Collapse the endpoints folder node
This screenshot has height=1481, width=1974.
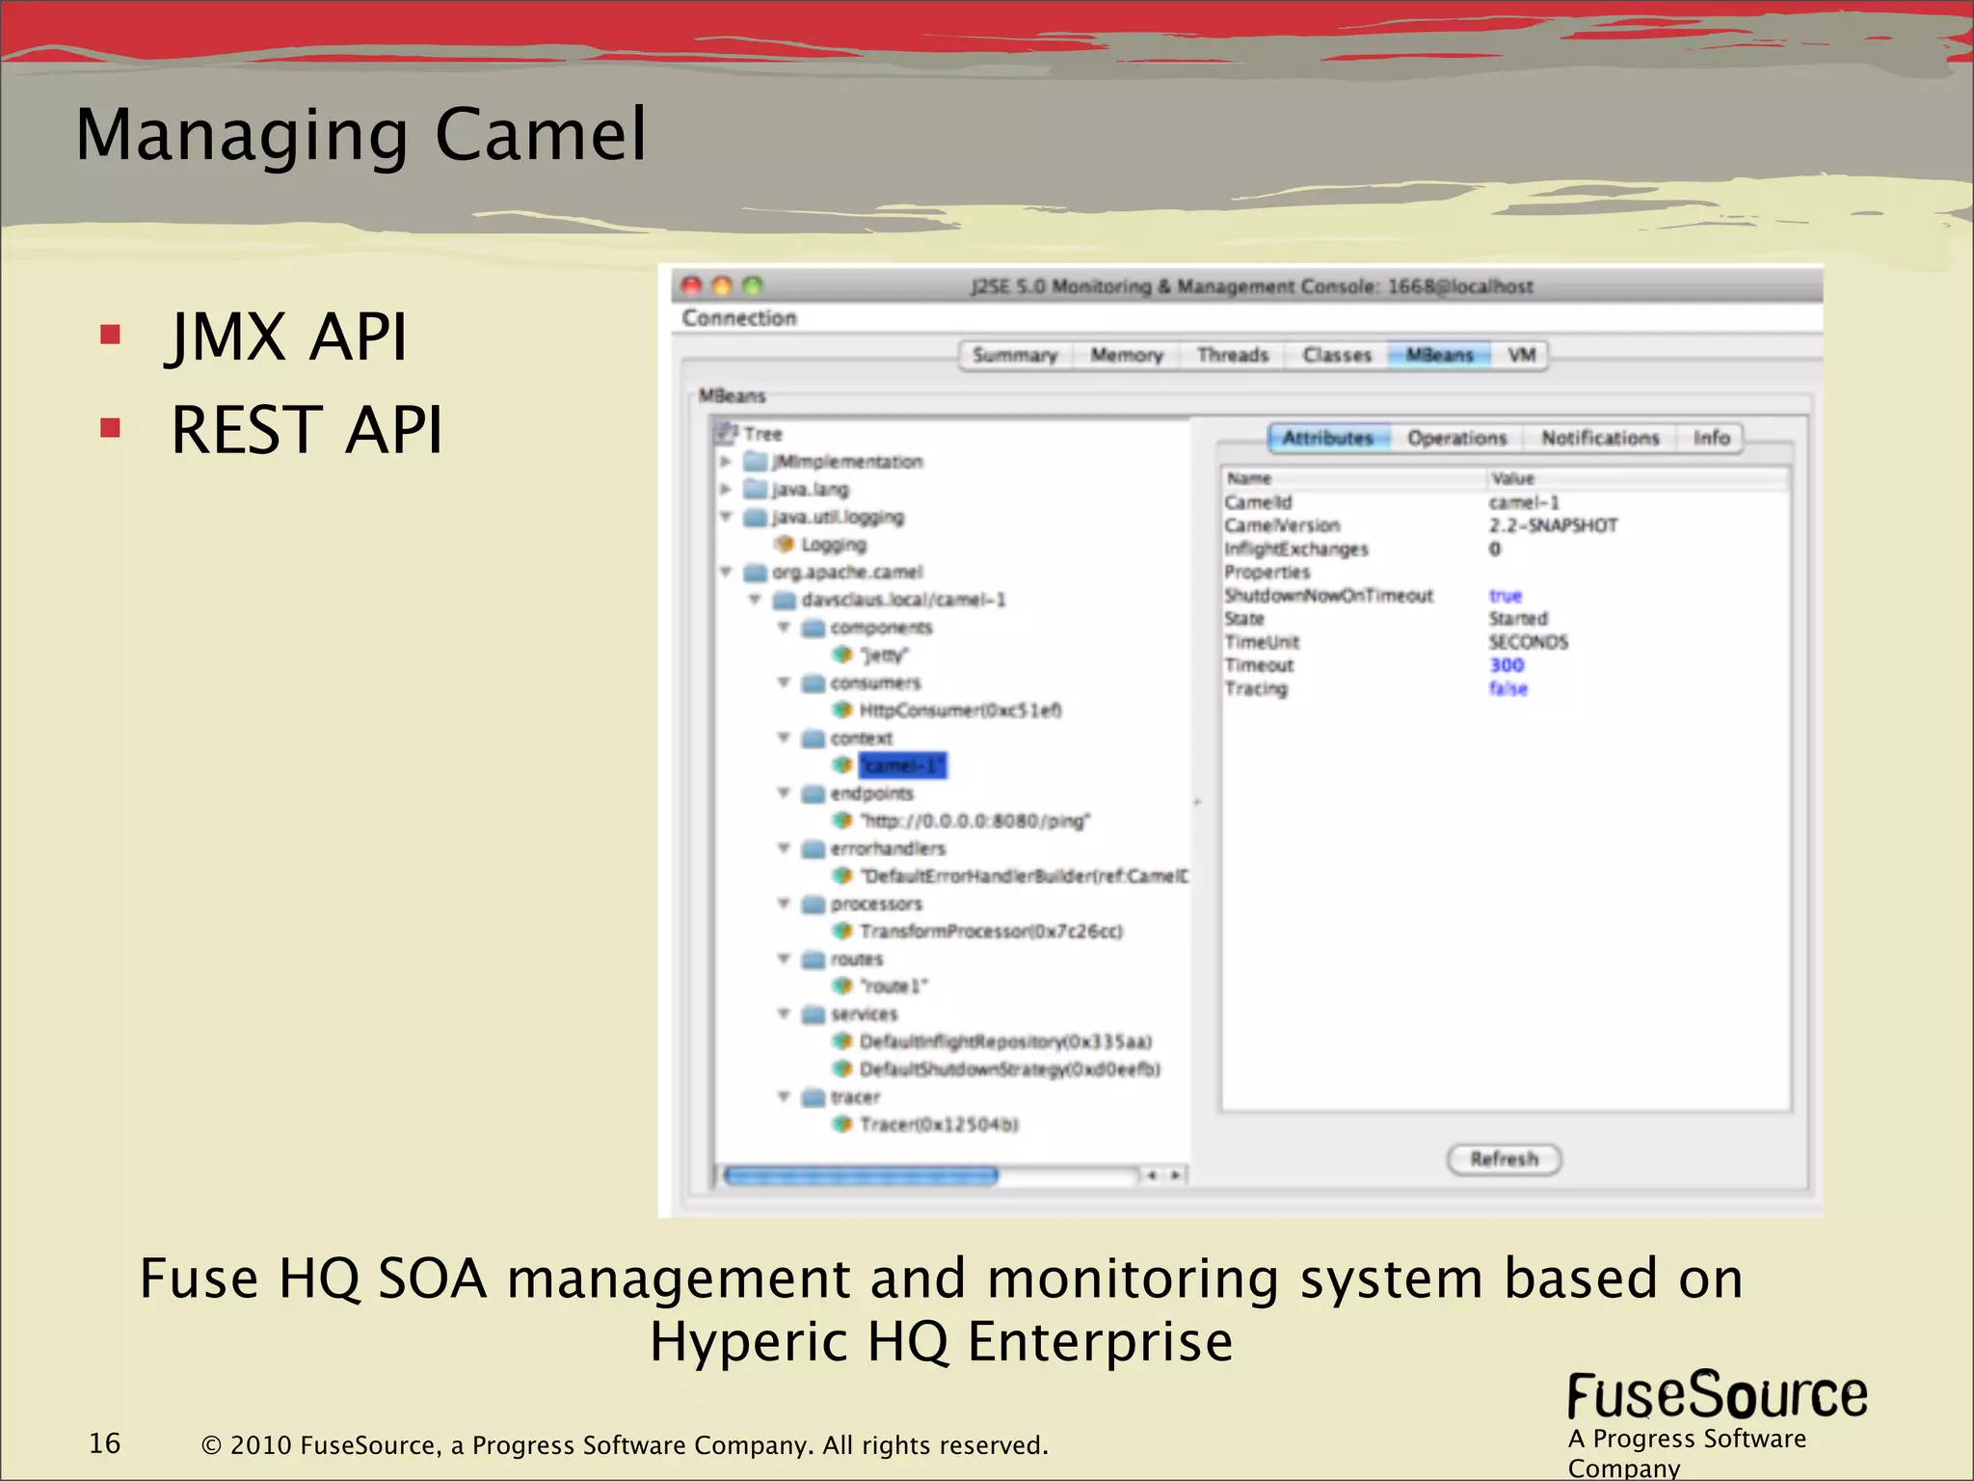pos(784,793)
